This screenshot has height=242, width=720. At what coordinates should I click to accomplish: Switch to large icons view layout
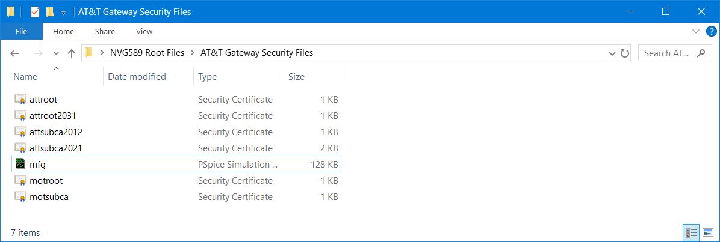click(707, 233)
